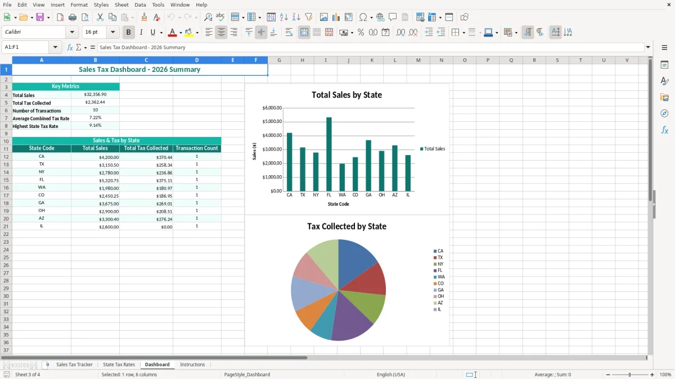Click the Insert Hyperlink icon

pyautogui.click(x=381, y=17)
